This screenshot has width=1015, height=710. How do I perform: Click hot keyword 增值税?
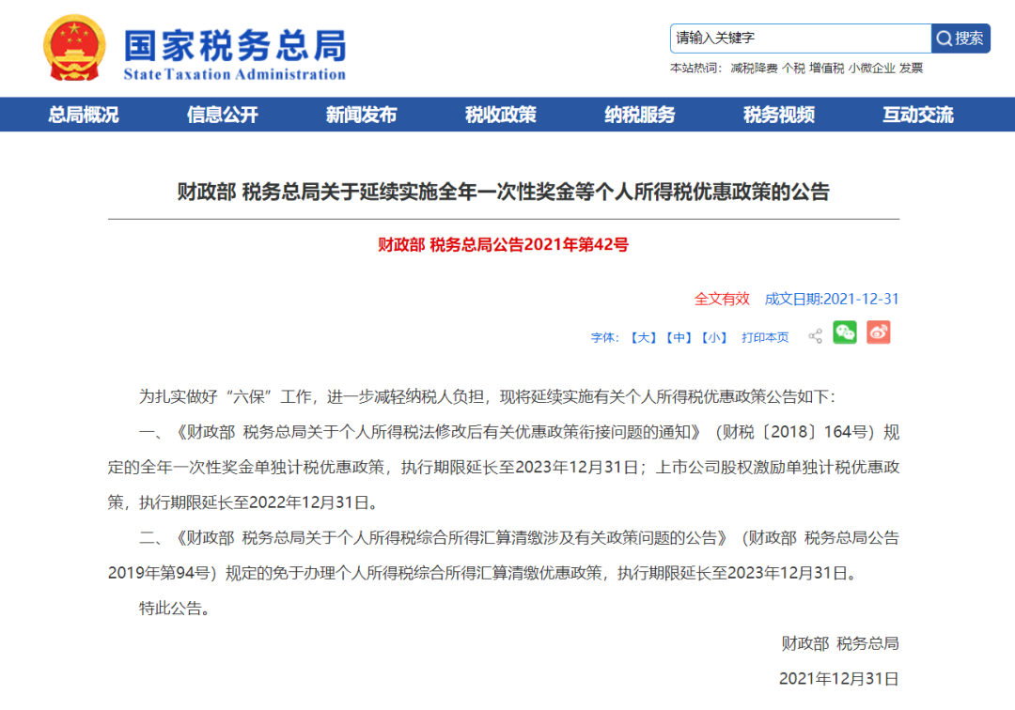point(827,69)
